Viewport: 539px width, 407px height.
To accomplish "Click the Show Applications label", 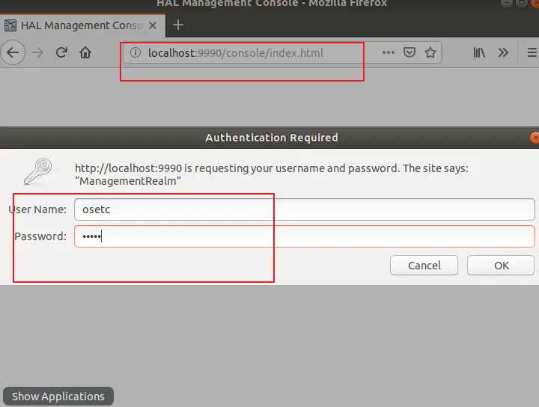I will 58,397.
